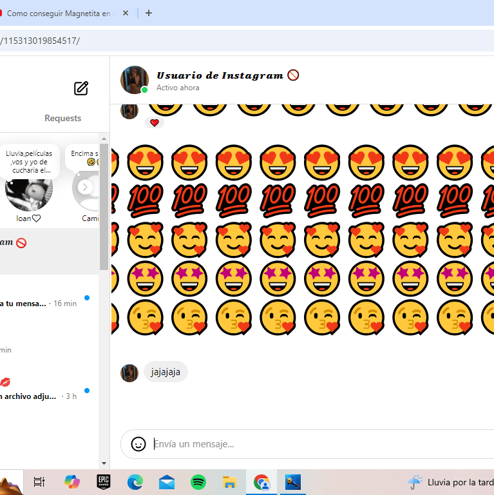This screenshot has width=494, height=495.
Task: Open the Mail app from taskbar
Action: [167, 482]
